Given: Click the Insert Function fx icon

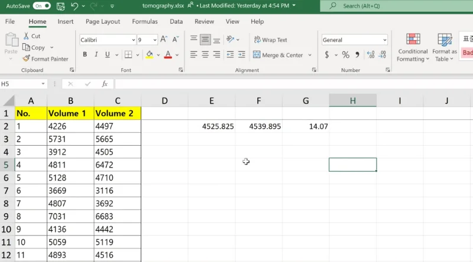Looking at the screenshot, I should (105, 84).
